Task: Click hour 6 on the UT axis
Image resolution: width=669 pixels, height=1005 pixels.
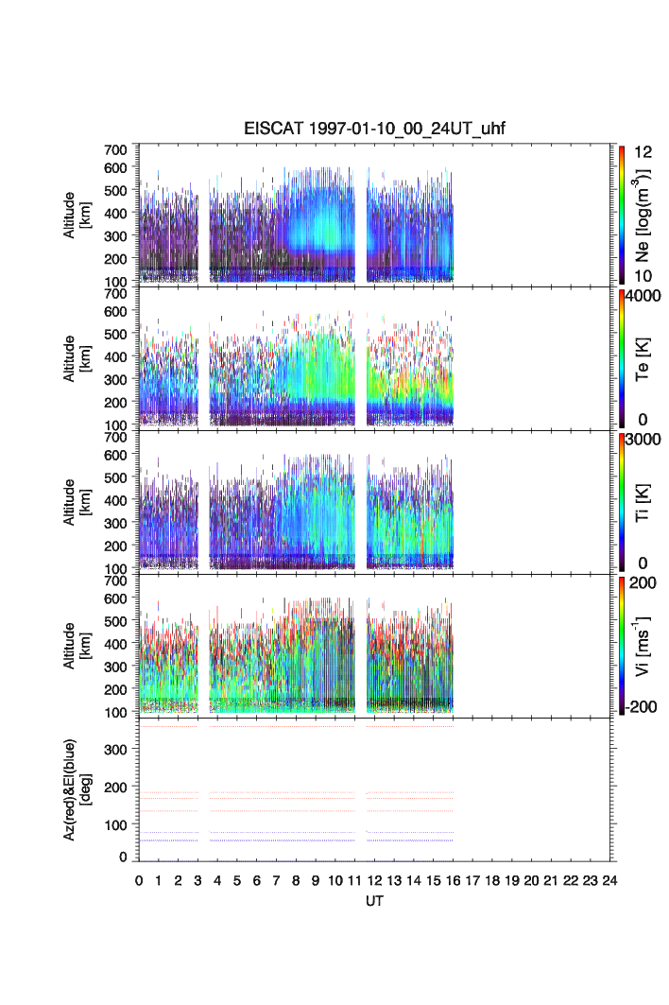Action: (257, 880)
